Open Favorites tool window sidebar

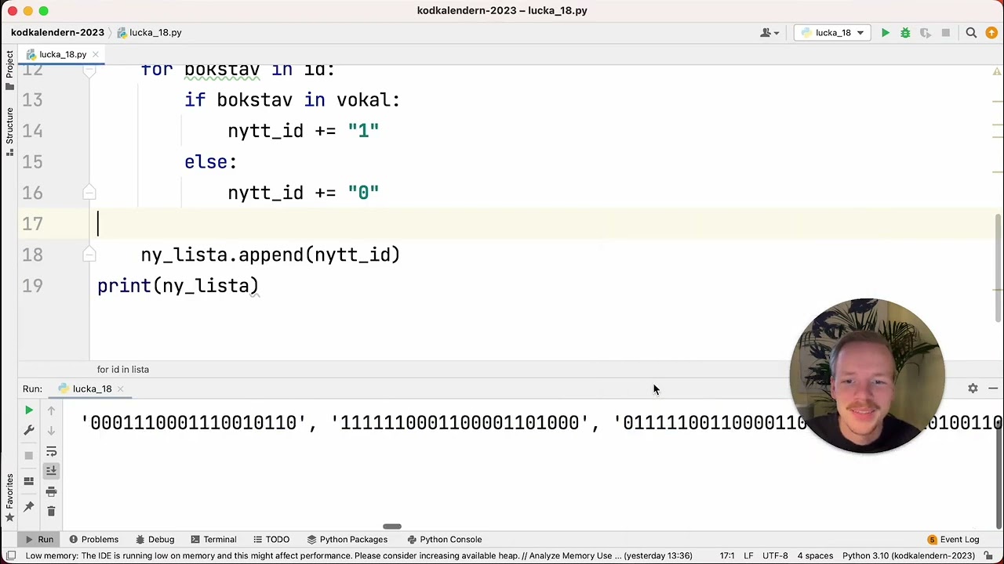[9, 498]
